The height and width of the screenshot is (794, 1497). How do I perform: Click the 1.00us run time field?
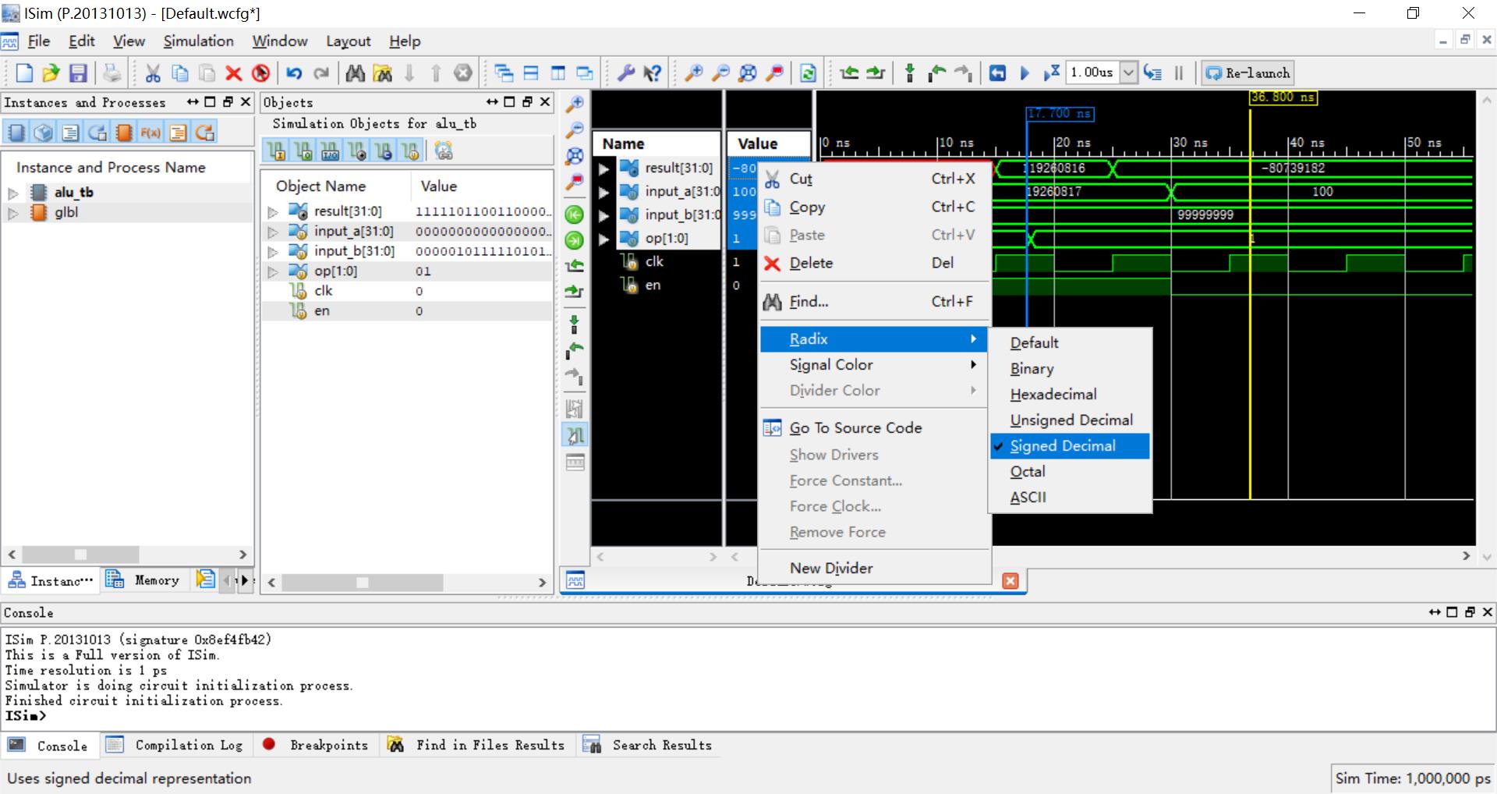click(x=1092, y=73)
